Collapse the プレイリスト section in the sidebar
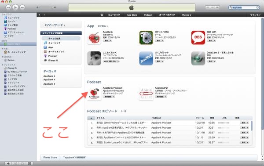This screenshot has height=166, width=264. [2, 65]
